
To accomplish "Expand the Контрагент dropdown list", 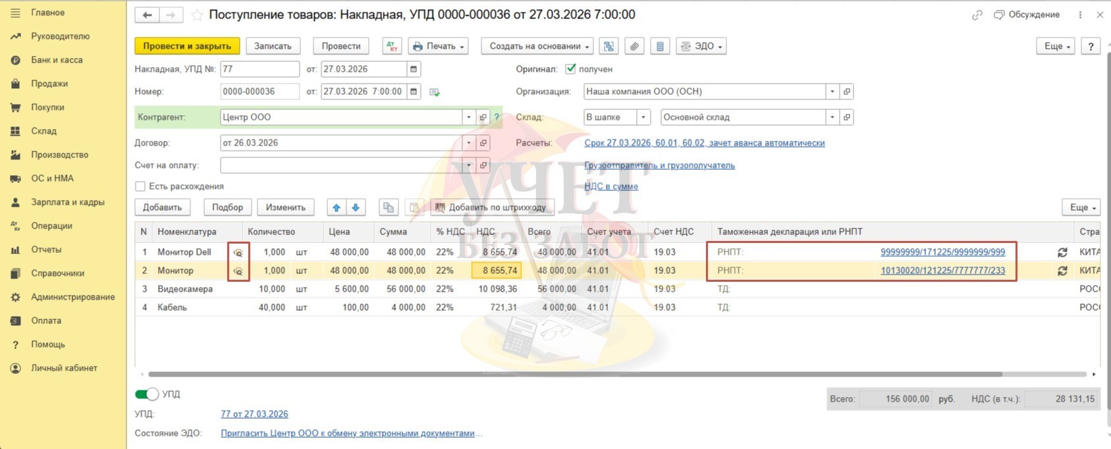I will (469, 117).
